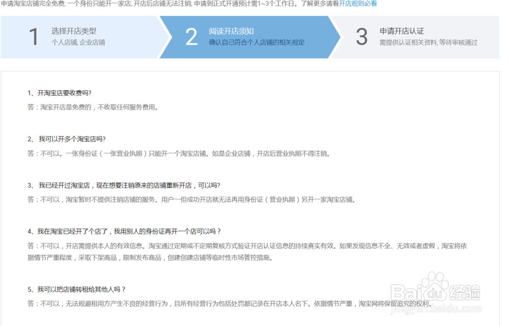Click answer 淘宝开店是免费的
This screenshot has height=326, width=509.
click(x=93, y=107)
